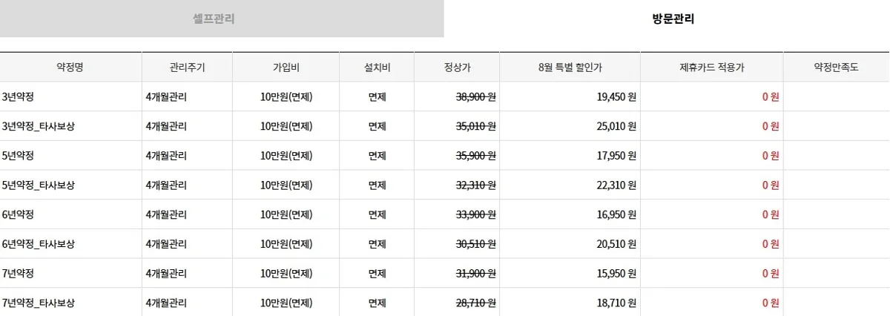The image size is (890, 316).
Task: Select the 3년약정 row name
Action: click(19, 96)
